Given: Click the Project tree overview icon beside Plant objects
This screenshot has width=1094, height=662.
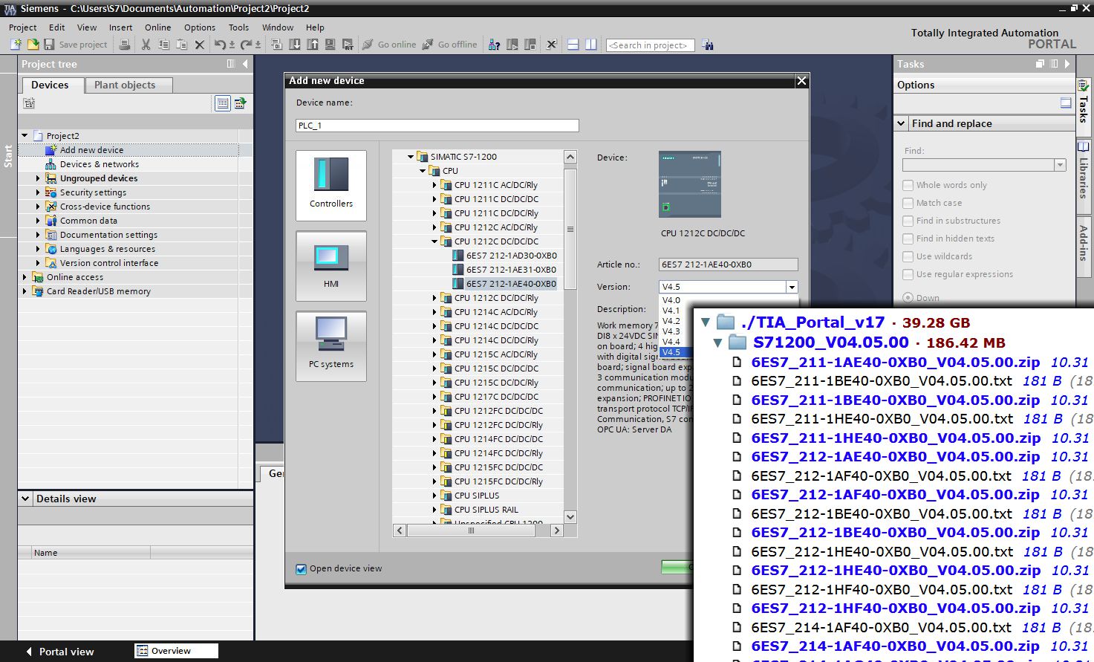Looking at the screenshot, I should point(222,103).
